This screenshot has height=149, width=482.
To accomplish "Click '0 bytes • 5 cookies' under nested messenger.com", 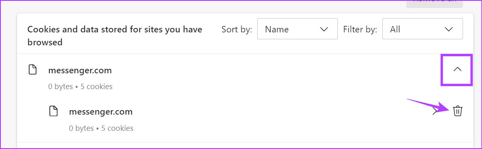I will click(x=101, y=128).
